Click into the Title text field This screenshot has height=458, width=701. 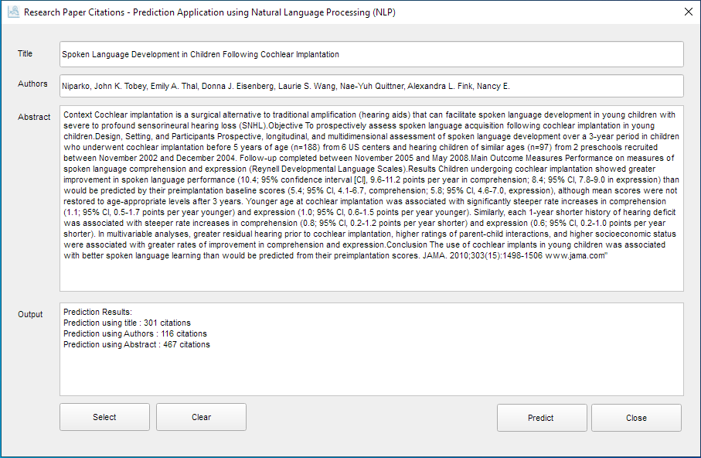[371, 55]
